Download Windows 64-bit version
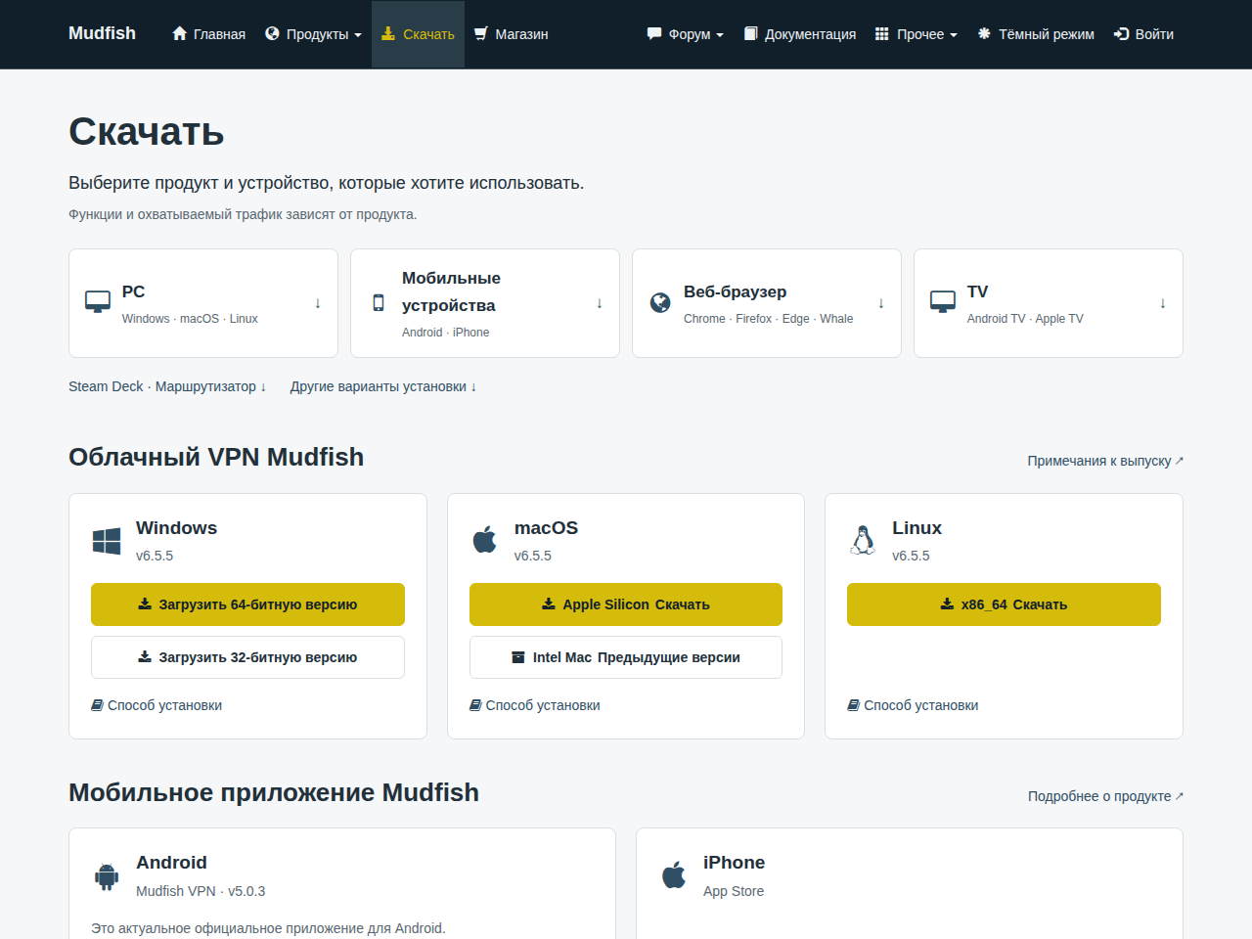 point(247,604)
